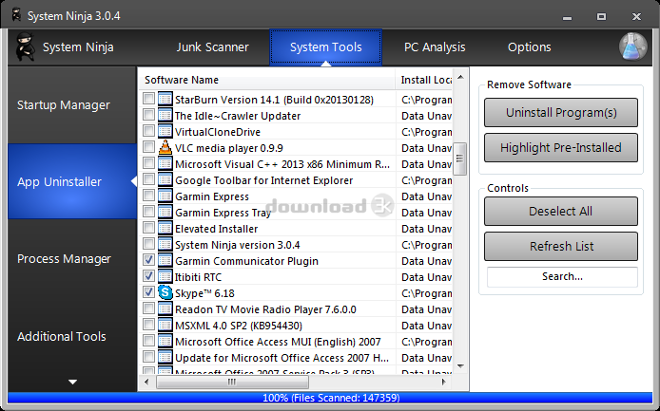Viewport: 660px width, 411px height.
Task: Open Startup Manager in the sidebar
Action: (72, 105)
